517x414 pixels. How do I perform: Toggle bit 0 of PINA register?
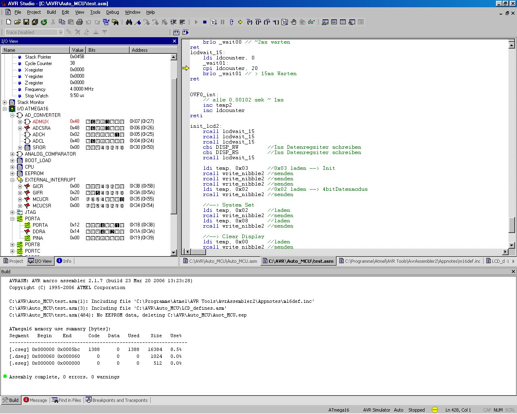[122, 238]
